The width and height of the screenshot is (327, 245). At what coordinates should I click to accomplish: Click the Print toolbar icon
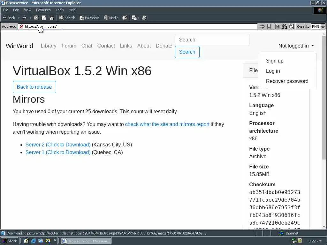[144, 18]
